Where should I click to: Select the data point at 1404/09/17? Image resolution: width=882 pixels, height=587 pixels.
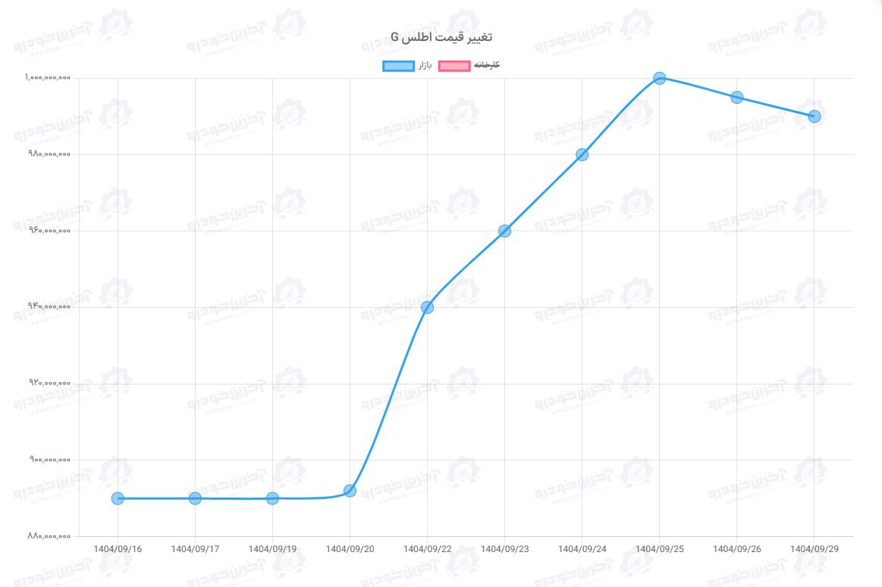pyautogui.click(x=195, y=498)
